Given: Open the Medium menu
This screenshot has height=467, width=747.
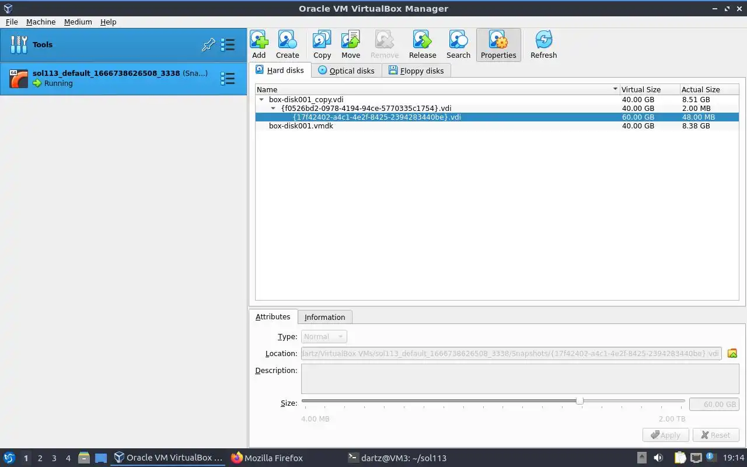Looking at the screenshot, I should pyautogui.click(x=78, y=22).
